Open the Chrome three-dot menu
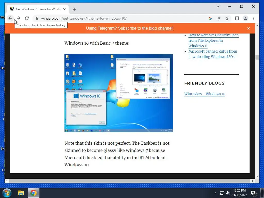The image size is (264, 198). coord(254,18)
